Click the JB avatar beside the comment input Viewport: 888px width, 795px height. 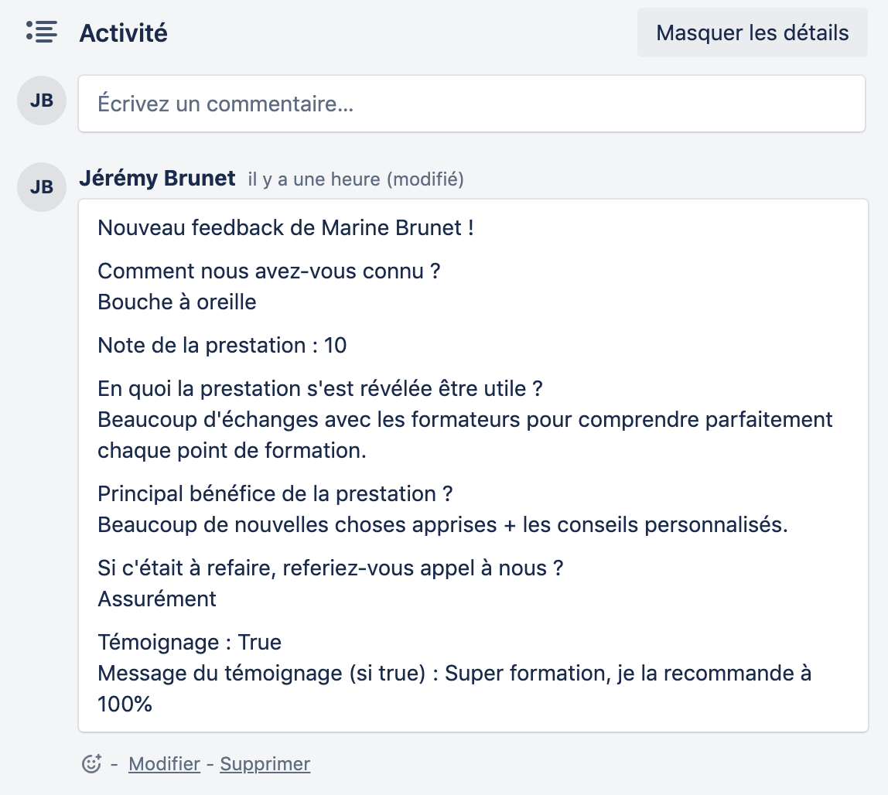42,101
